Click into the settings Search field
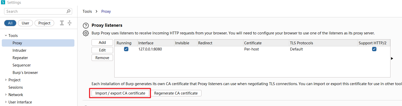Viewport: 402px width, 106px height. (x=36, y=11)
